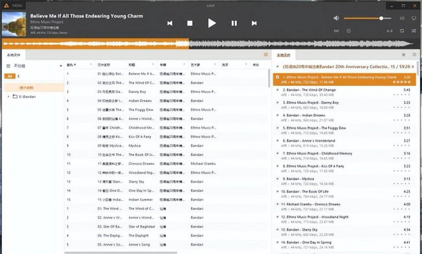
Task: Sort by the 年份 column header
Action: (256, 65)
